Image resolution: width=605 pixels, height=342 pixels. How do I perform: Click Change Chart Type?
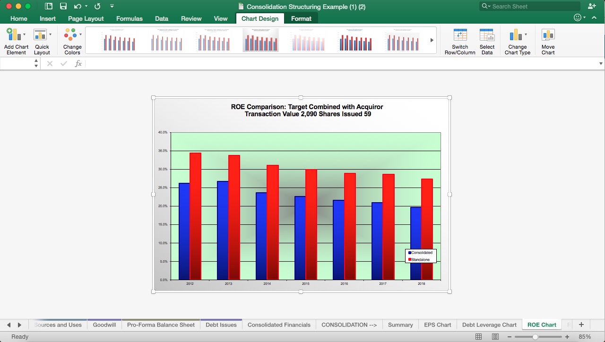click(x=517, y=40)
